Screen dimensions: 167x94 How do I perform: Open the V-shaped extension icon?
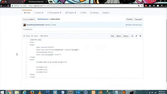coord(162,6)
